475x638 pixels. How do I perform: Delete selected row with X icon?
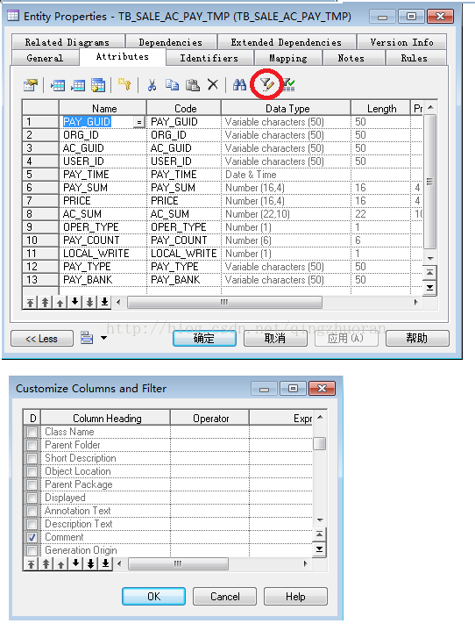[x=212, y=84]
